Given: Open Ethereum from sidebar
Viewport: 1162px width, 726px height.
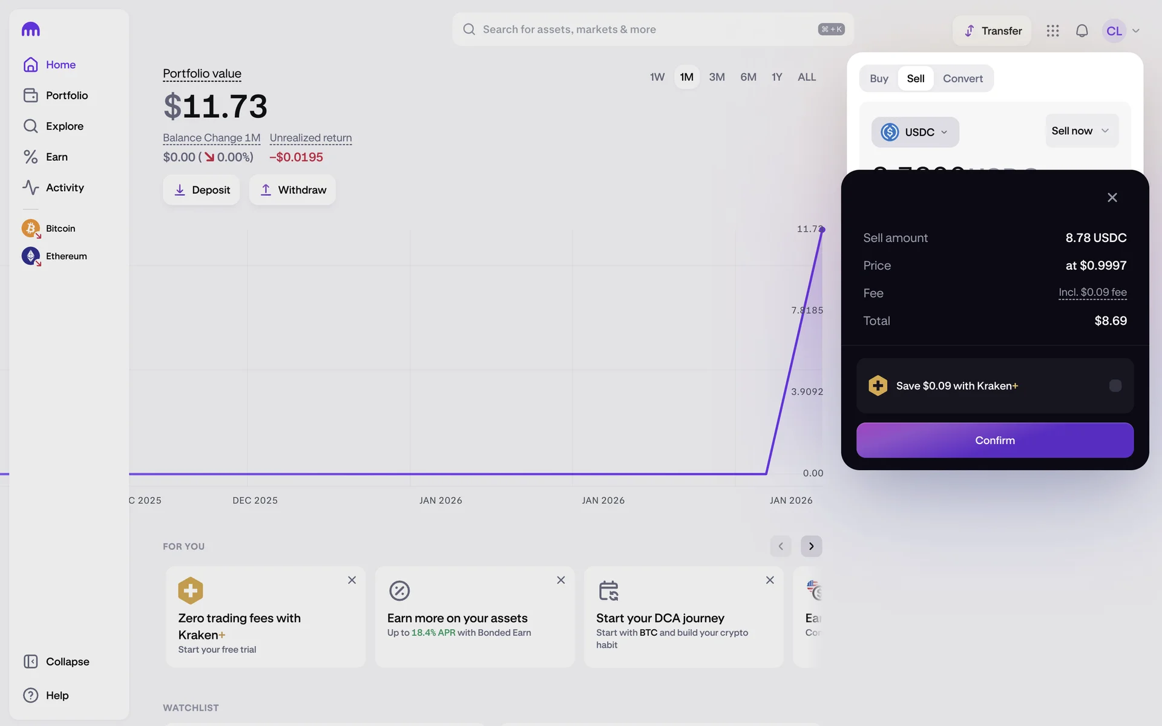Looking at the screenshot, I should [66, 257].
